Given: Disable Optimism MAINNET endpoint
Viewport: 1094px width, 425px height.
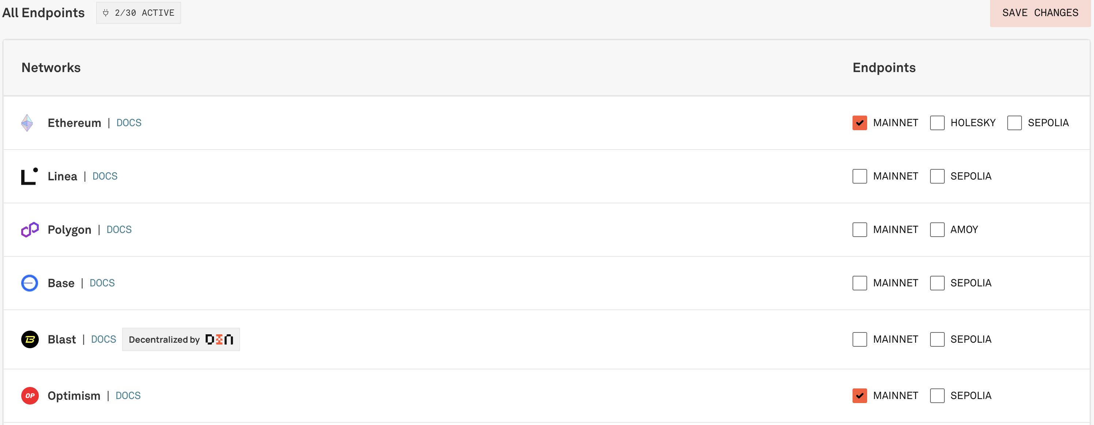Looking at the screenshot, I should coord(859,396).
